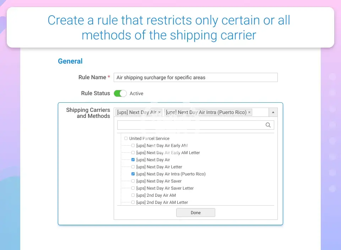Check Next Day Air Early AM
Viewport: 341px width, 250px height.
click(x=133, y=146)
